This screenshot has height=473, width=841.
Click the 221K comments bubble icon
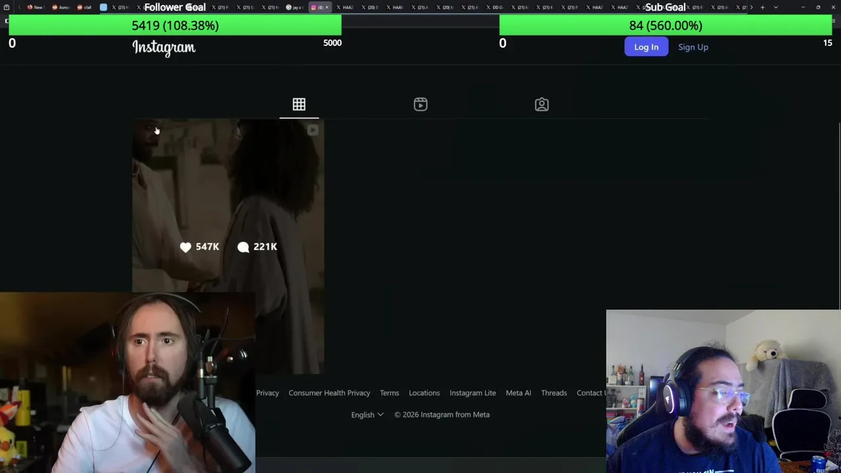click(x=243, y=247)
